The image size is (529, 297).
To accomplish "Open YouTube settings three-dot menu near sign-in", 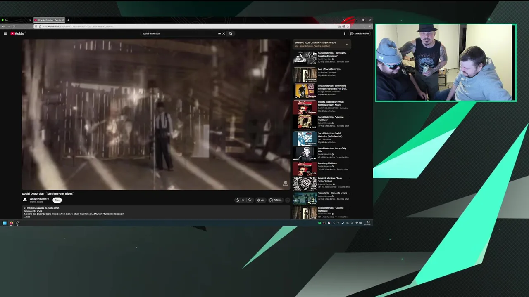I will (345, 33).
